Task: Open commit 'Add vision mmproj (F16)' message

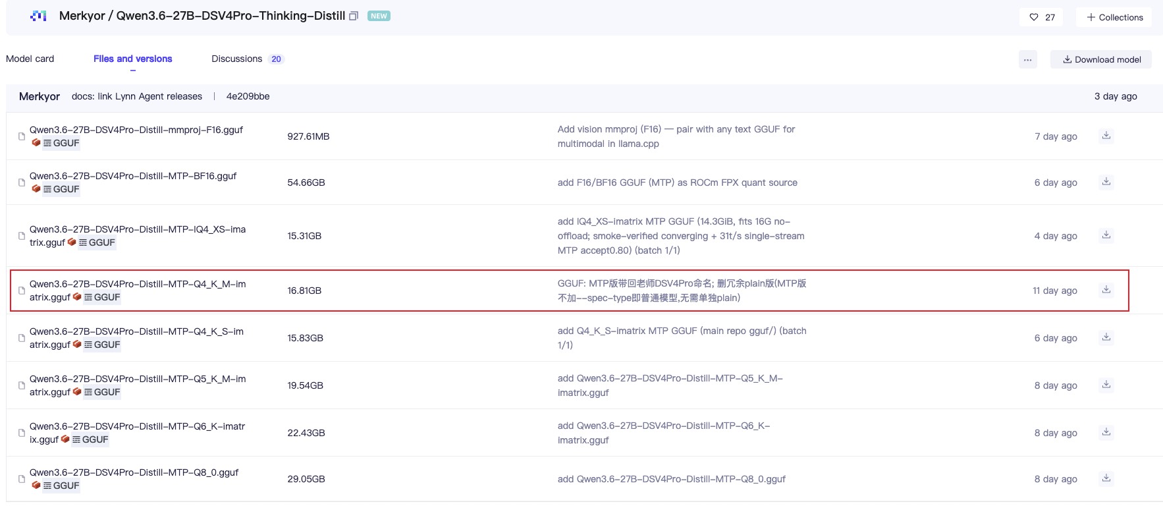Action: (676, 136)
